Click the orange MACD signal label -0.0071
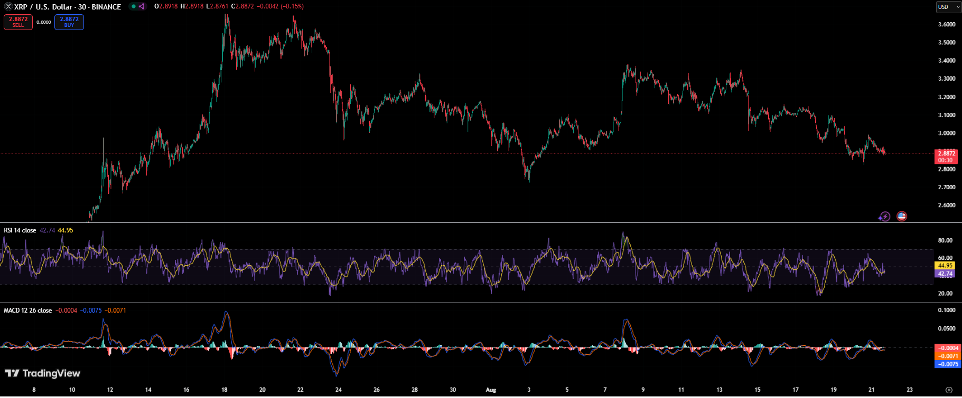The height and width of the screenshot is (398, 962). coord(948,356)
